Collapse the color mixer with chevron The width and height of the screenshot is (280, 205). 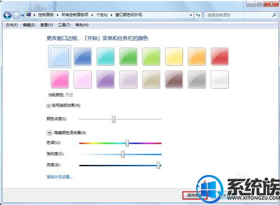point(49,133)
